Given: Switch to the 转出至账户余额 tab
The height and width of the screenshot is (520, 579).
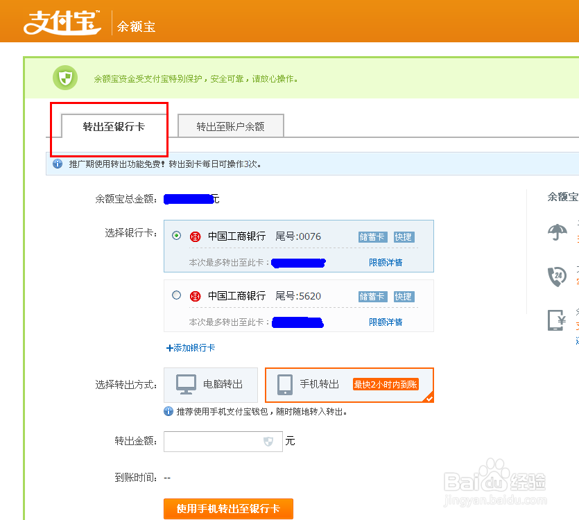Looking at the screenshot, I should point(231,126).
